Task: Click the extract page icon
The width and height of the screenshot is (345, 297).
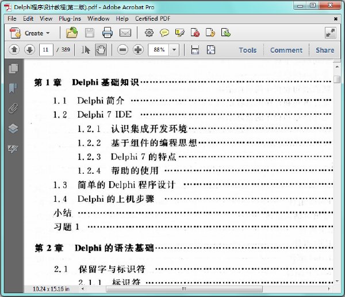Action: click(226, 33)
